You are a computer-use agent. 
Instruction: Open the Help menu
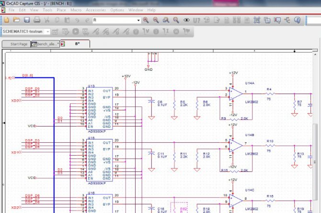coord(151,10)
